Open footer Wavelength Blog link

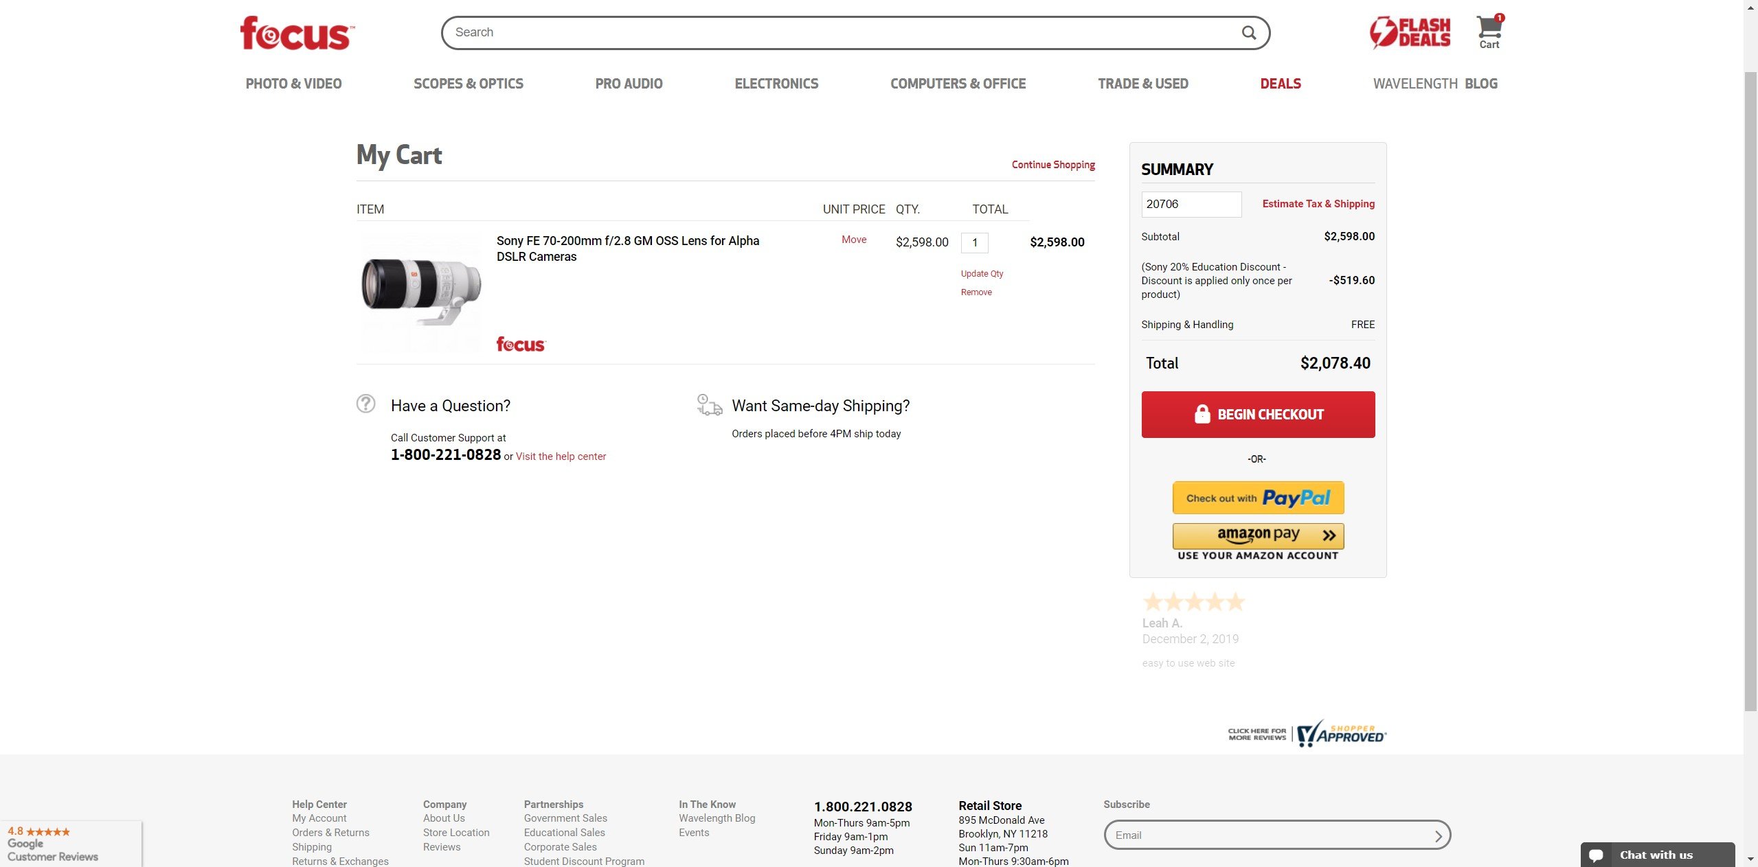[x=717, y=818]
